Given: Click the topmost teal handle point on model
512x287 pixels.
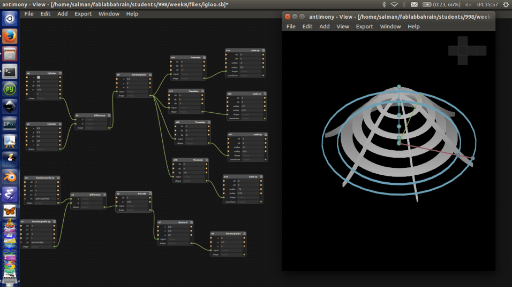Looking at the screenshot, I should click(x=399, y=87).
